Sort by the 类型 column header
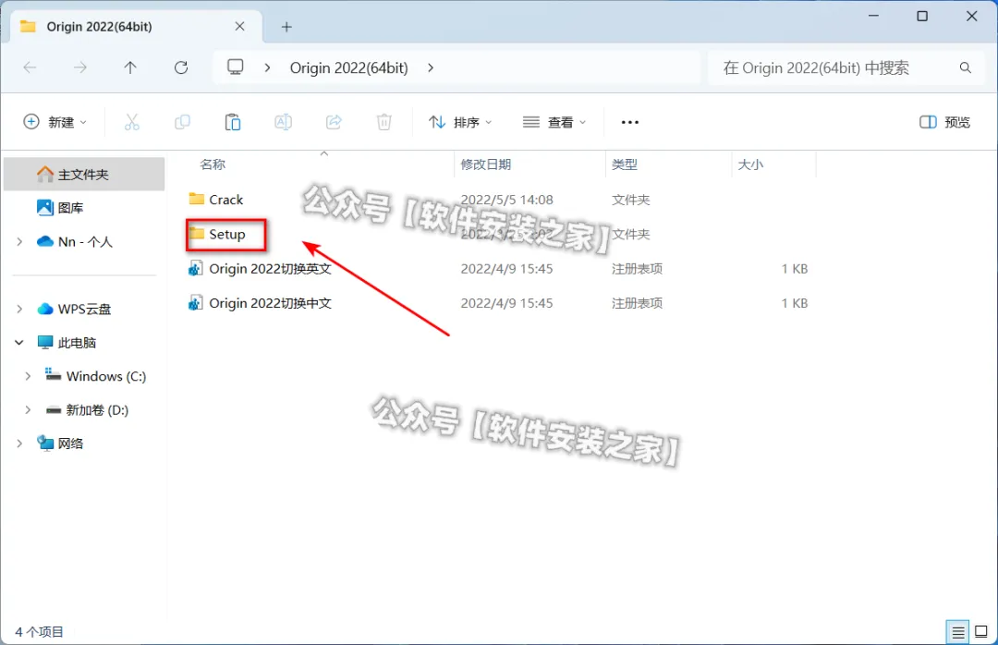 624,164
